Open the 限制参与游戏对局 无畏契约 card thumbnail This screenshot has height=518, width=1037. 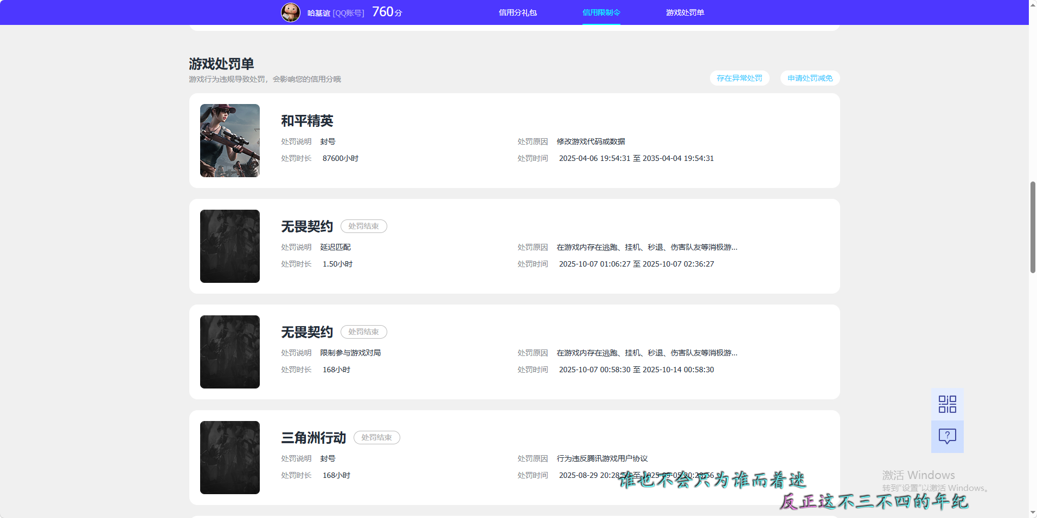coord(230,352)
